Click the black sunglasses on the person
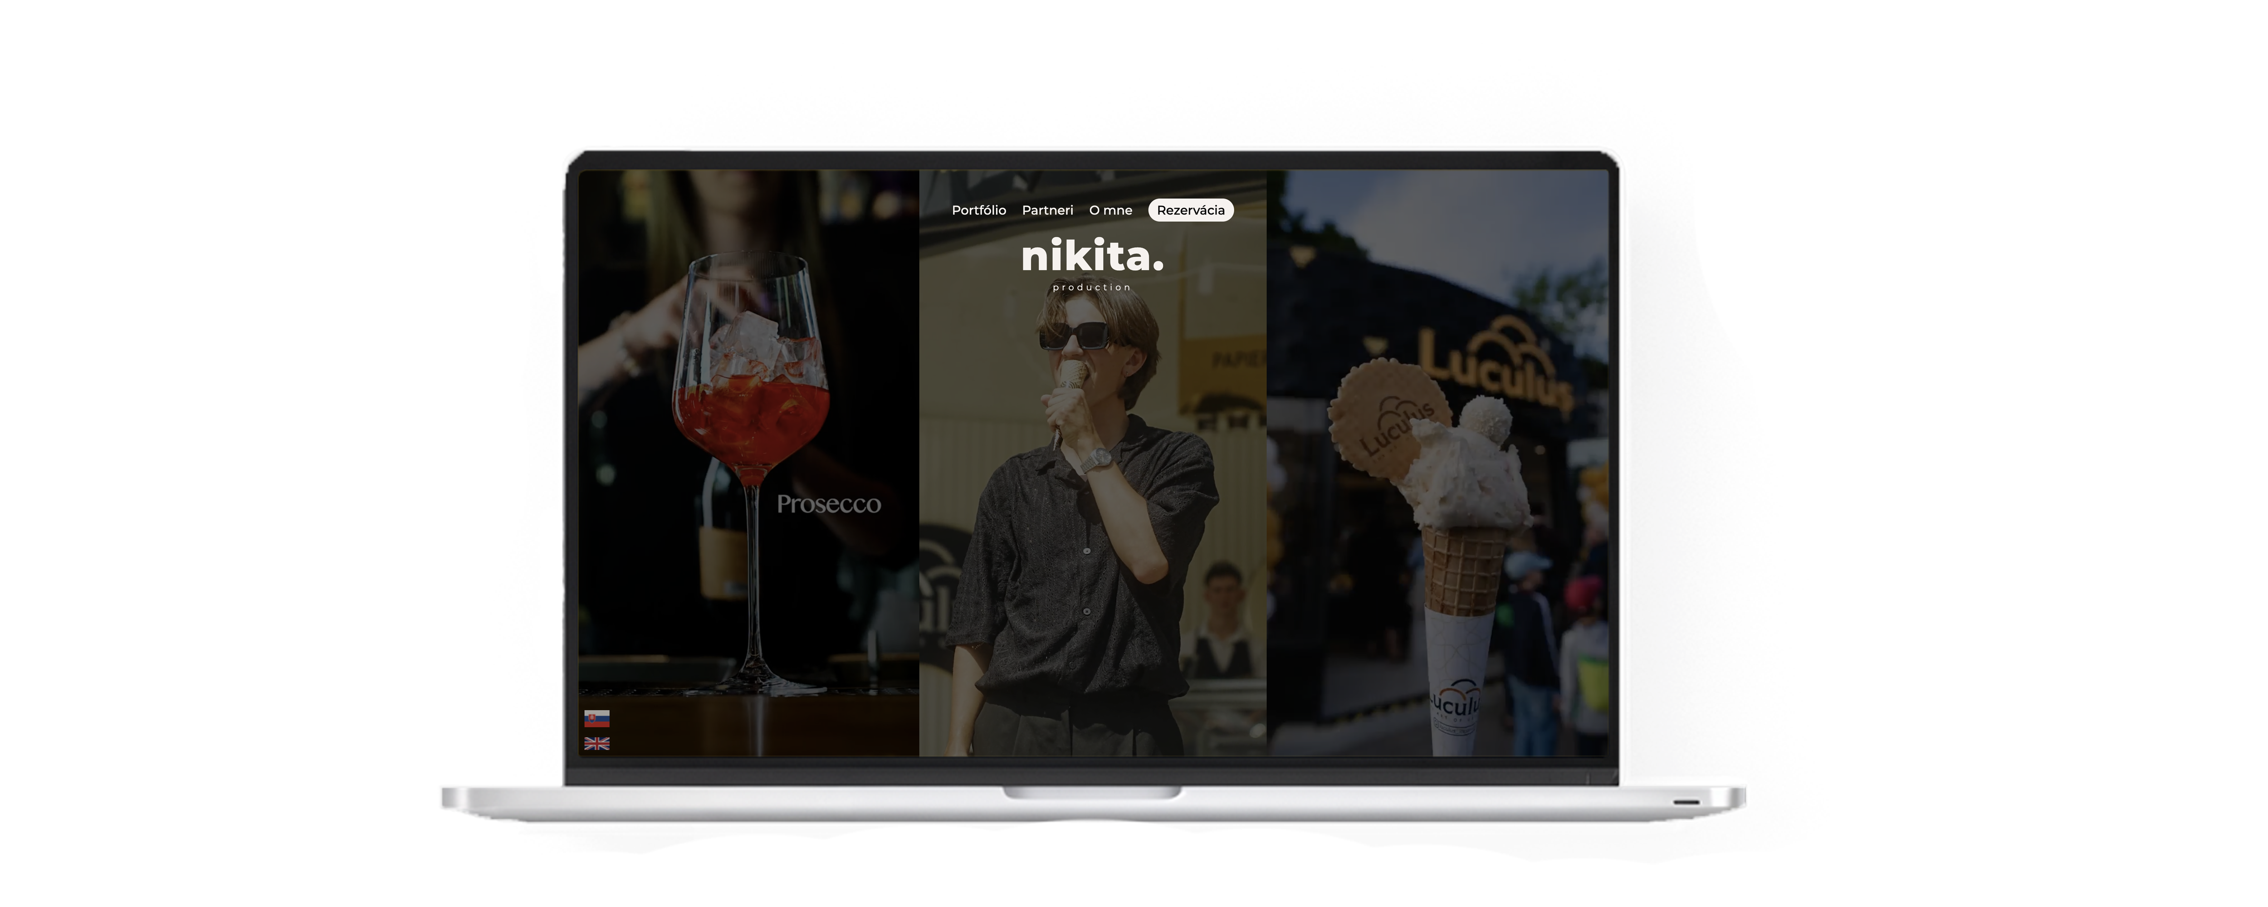The width and height of the screenshot is (2268, 907). click(1074, 336)
